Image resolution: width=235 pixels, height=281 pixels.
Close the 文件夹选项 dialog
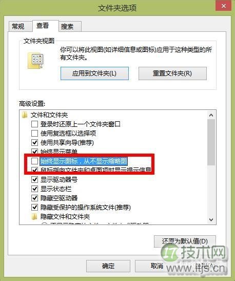224,6
